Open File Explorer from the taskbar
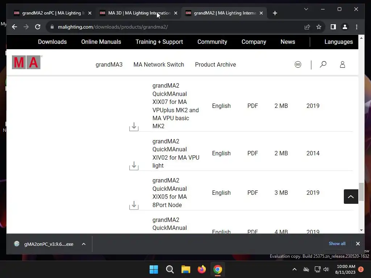Screen dimensions: 371x278 click(x=186, y=269)
